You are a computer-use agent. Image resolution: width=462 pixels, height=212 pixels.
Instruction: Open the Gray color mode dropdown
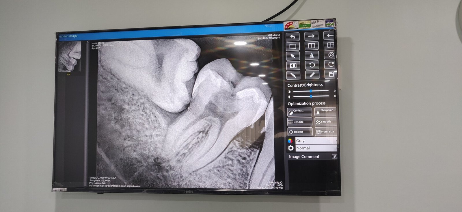[316, 141]
